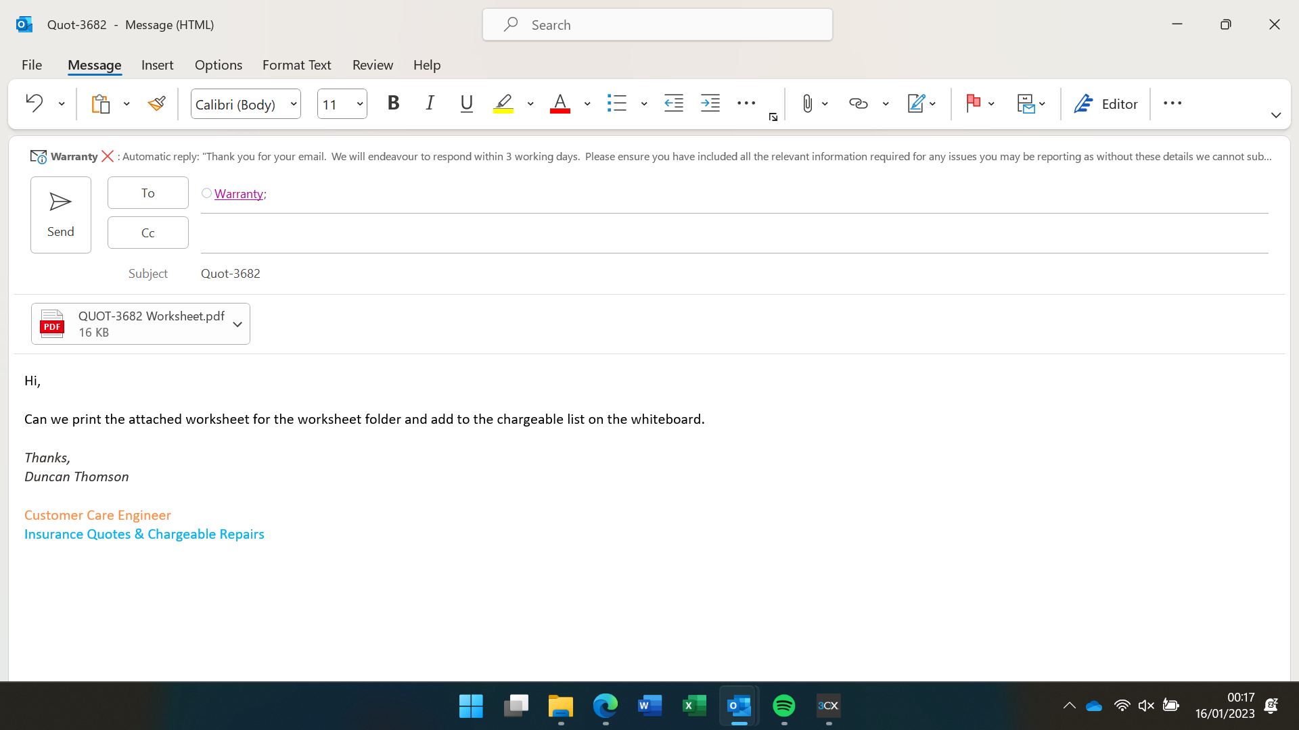Click the Insert Link icon
This screenshot has width=1299, height=730.
(x=858, y=103)
